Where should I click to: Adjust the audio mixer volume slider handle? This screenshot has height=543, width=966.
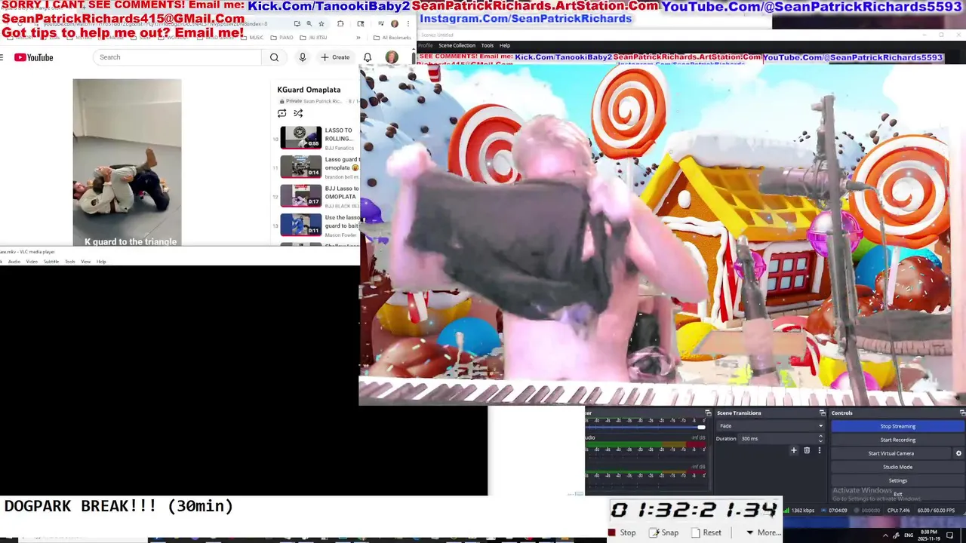pos(701,428)
